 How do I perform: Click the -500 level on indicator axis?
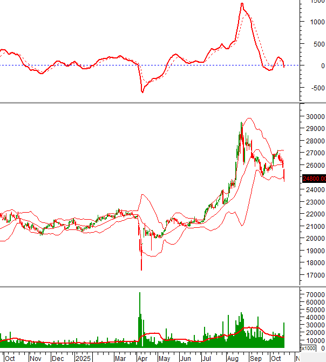pyautogui.click(x=316, y=88)
